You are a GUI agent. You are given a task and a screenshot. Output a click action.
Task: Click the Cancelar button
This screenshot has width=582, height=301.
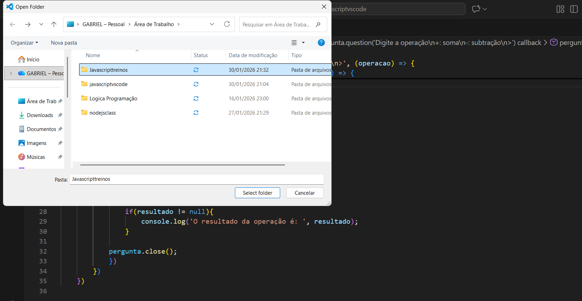(x=305, y=193)
